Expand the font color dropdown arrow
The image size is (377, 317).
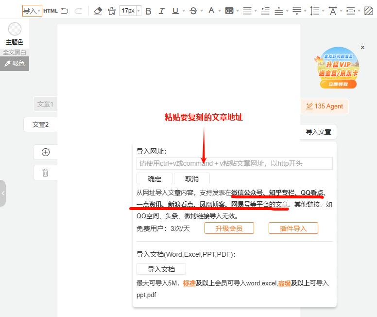coord(220,11)
